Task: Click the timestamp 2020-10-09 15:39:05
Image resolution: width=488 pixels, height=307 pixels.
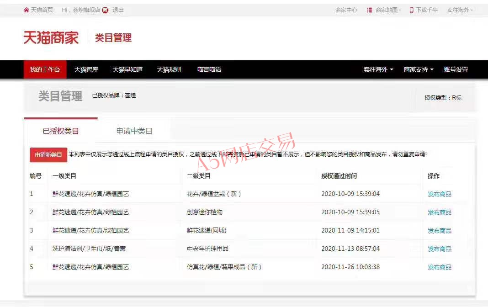Action: coord(350,212)
